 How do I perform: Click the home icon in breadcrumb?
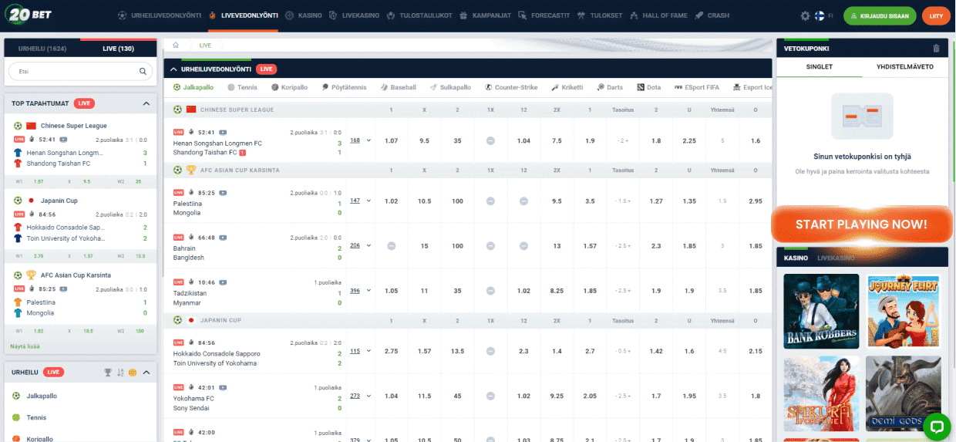176,46
